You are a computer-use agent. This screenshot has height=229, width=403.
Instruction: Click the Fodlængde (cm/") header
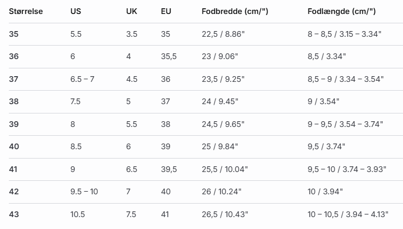point(342,11)
